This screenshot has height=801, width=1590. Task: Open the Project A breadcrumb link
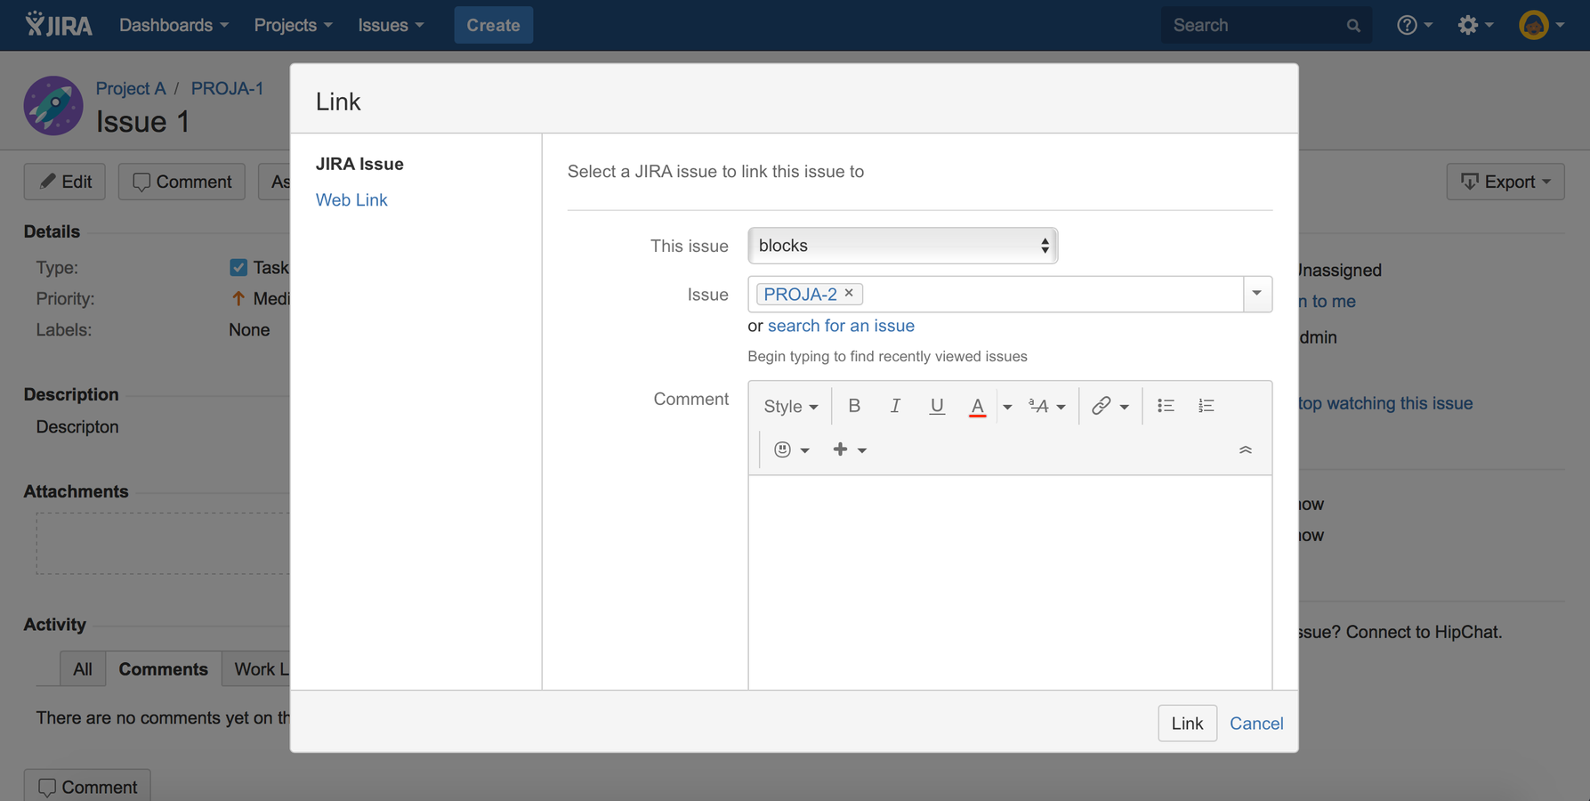click(x=131, y=88)
